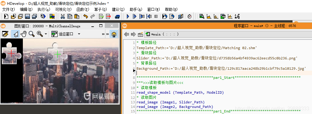Viewport: 312px width, 114px height.
Task: Open the create new procedure icon
Action: pos(140,34)
